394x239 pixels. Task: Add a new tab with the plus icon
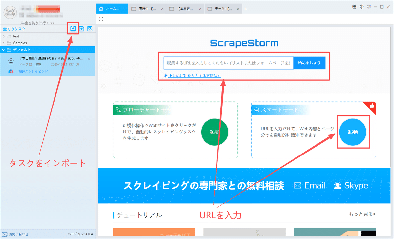click(x=246, y=9)
